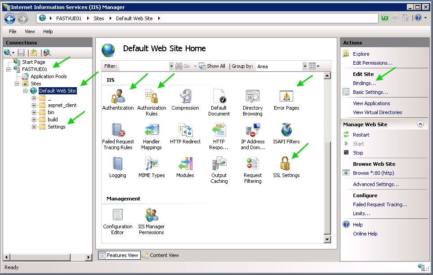Collapse the Sites tree node
Image resolution: width=433 pixels, height=275 pixels.
[17, 84]
